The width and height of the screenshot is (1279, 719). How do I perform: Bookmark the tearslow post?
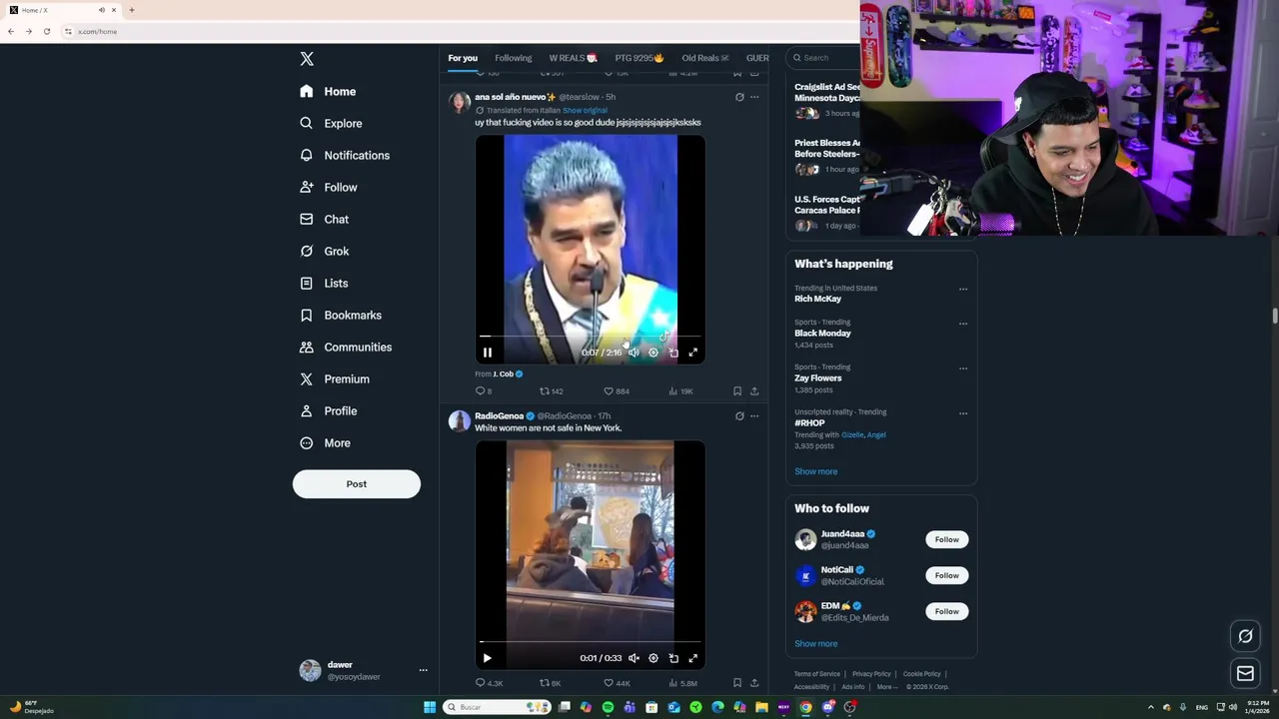tap(737, 391)
